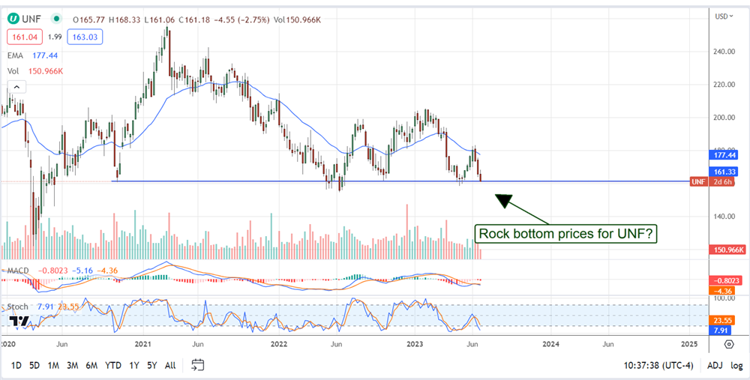Select the MACD indicator legend

(18, 271)
